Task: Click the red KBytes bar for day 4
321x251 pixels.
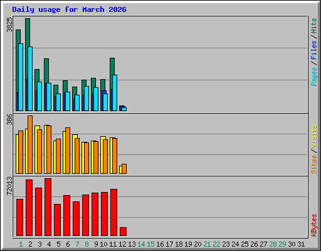Action: (48, 207)
